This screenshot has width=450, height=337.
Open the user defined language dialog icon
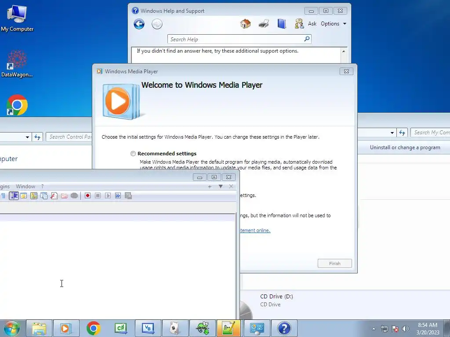click(x=24, y=196)
